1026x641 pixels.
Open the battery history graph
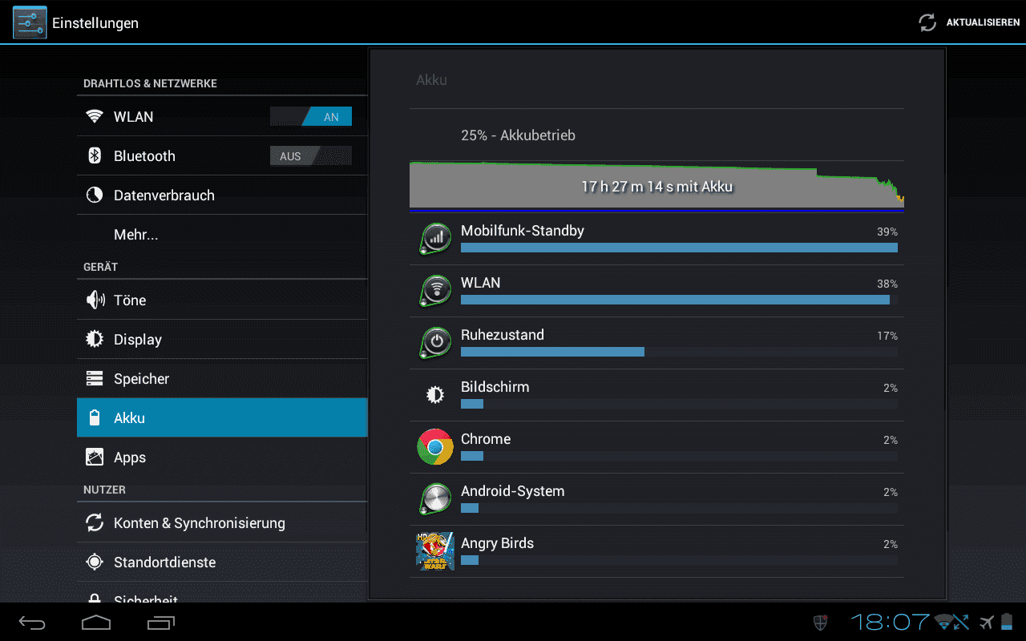[656, 186]
